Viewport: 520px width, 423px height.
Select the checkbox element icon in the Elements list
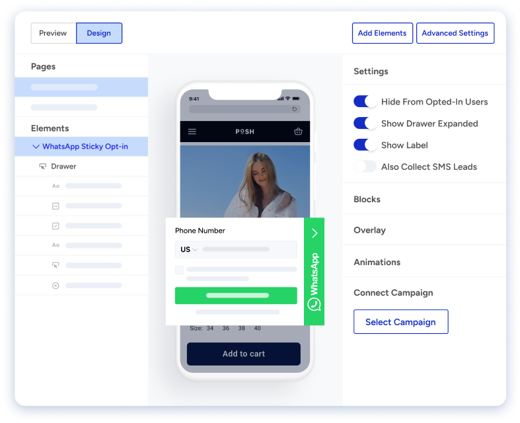[56, 226]
